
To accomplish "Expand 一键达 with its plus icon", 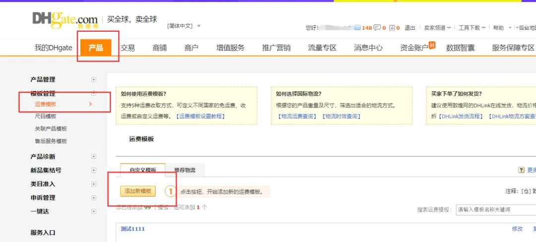I will click(x=94, y=211).
